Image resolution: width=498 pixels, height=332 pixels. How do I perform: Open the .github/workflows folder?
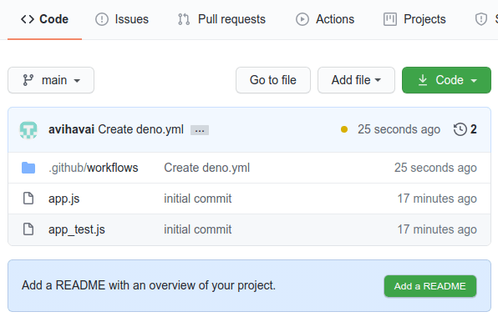point(94,168)
